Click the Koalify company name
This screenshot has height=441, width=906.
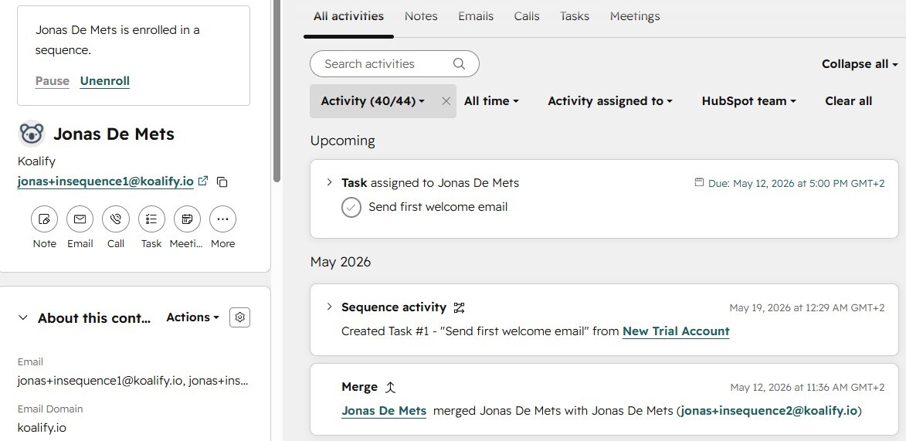point(36,161)
